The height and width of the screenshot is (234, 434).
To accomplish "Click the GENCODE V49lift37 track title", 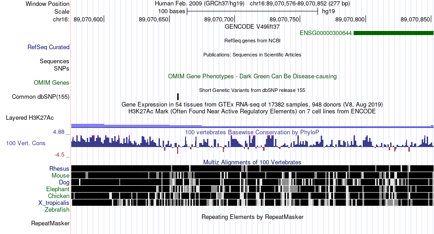I will [x=252, y=27].
